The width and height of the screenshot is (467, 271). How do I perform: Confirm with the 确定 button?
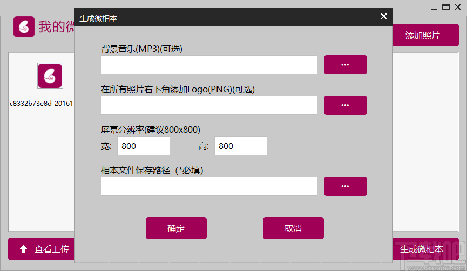pyautogui.click(x=176, y=228)
